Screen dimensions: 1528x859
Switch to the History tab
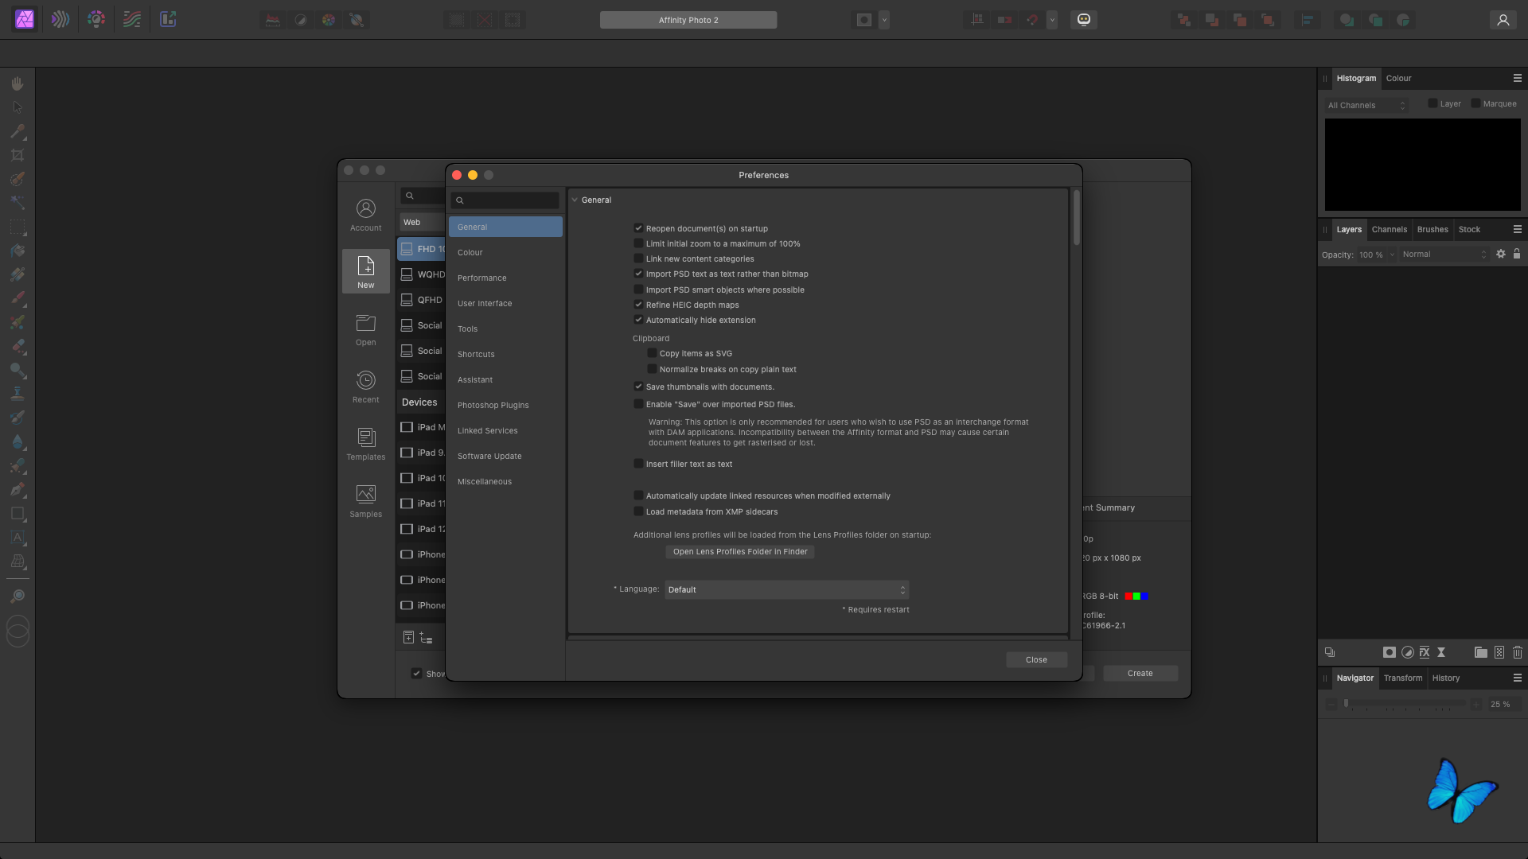click(1445, 678)
